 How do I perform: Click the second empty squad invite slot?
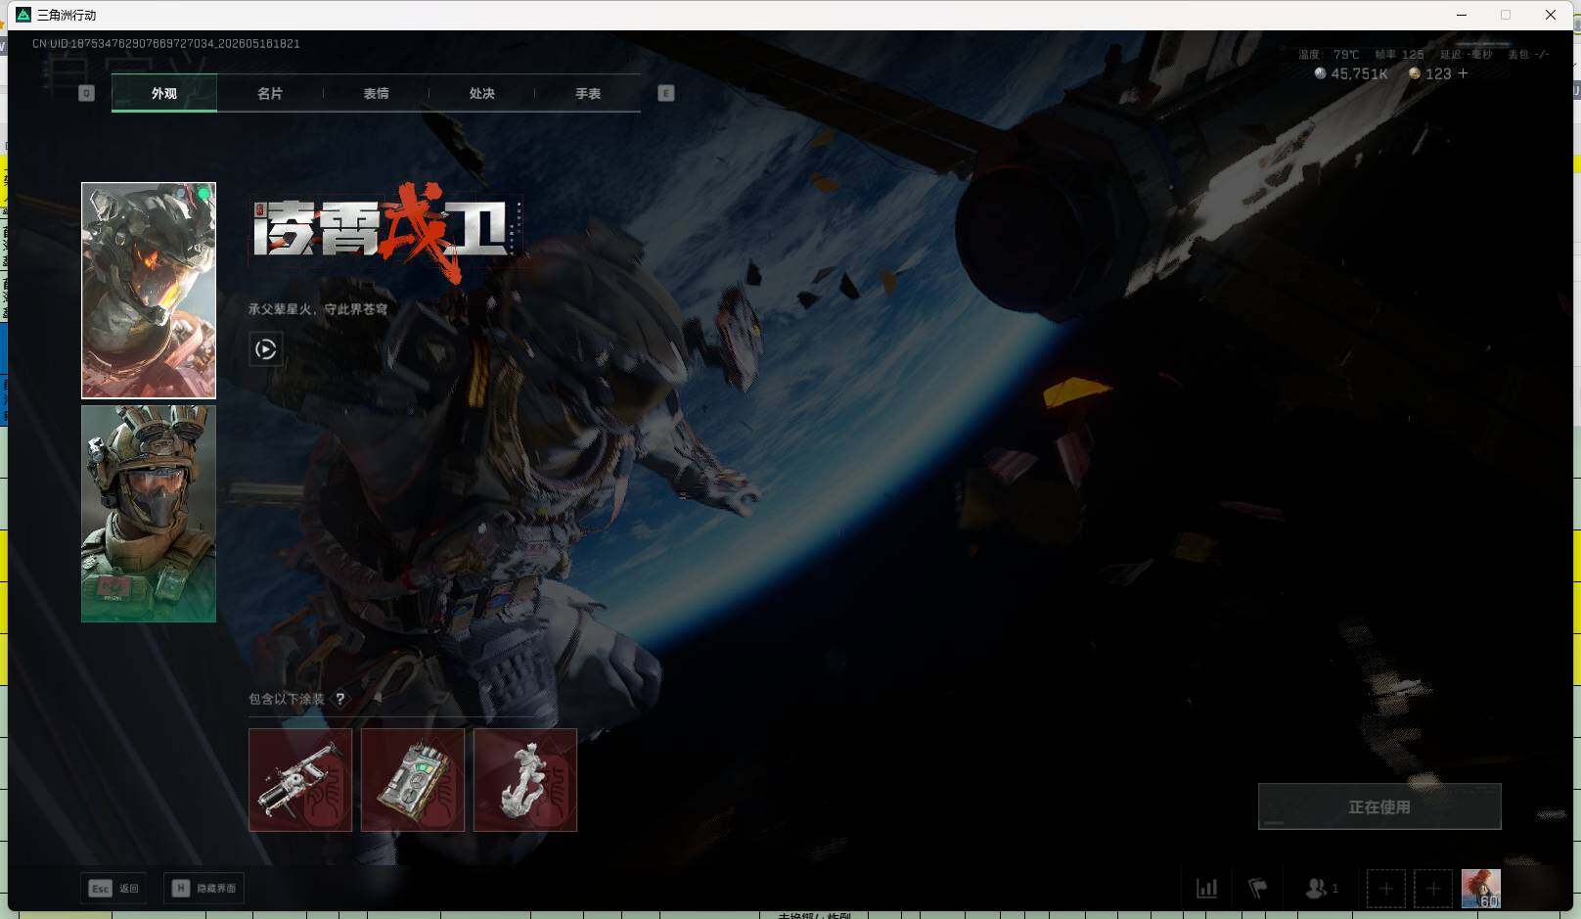[1433, 889]
